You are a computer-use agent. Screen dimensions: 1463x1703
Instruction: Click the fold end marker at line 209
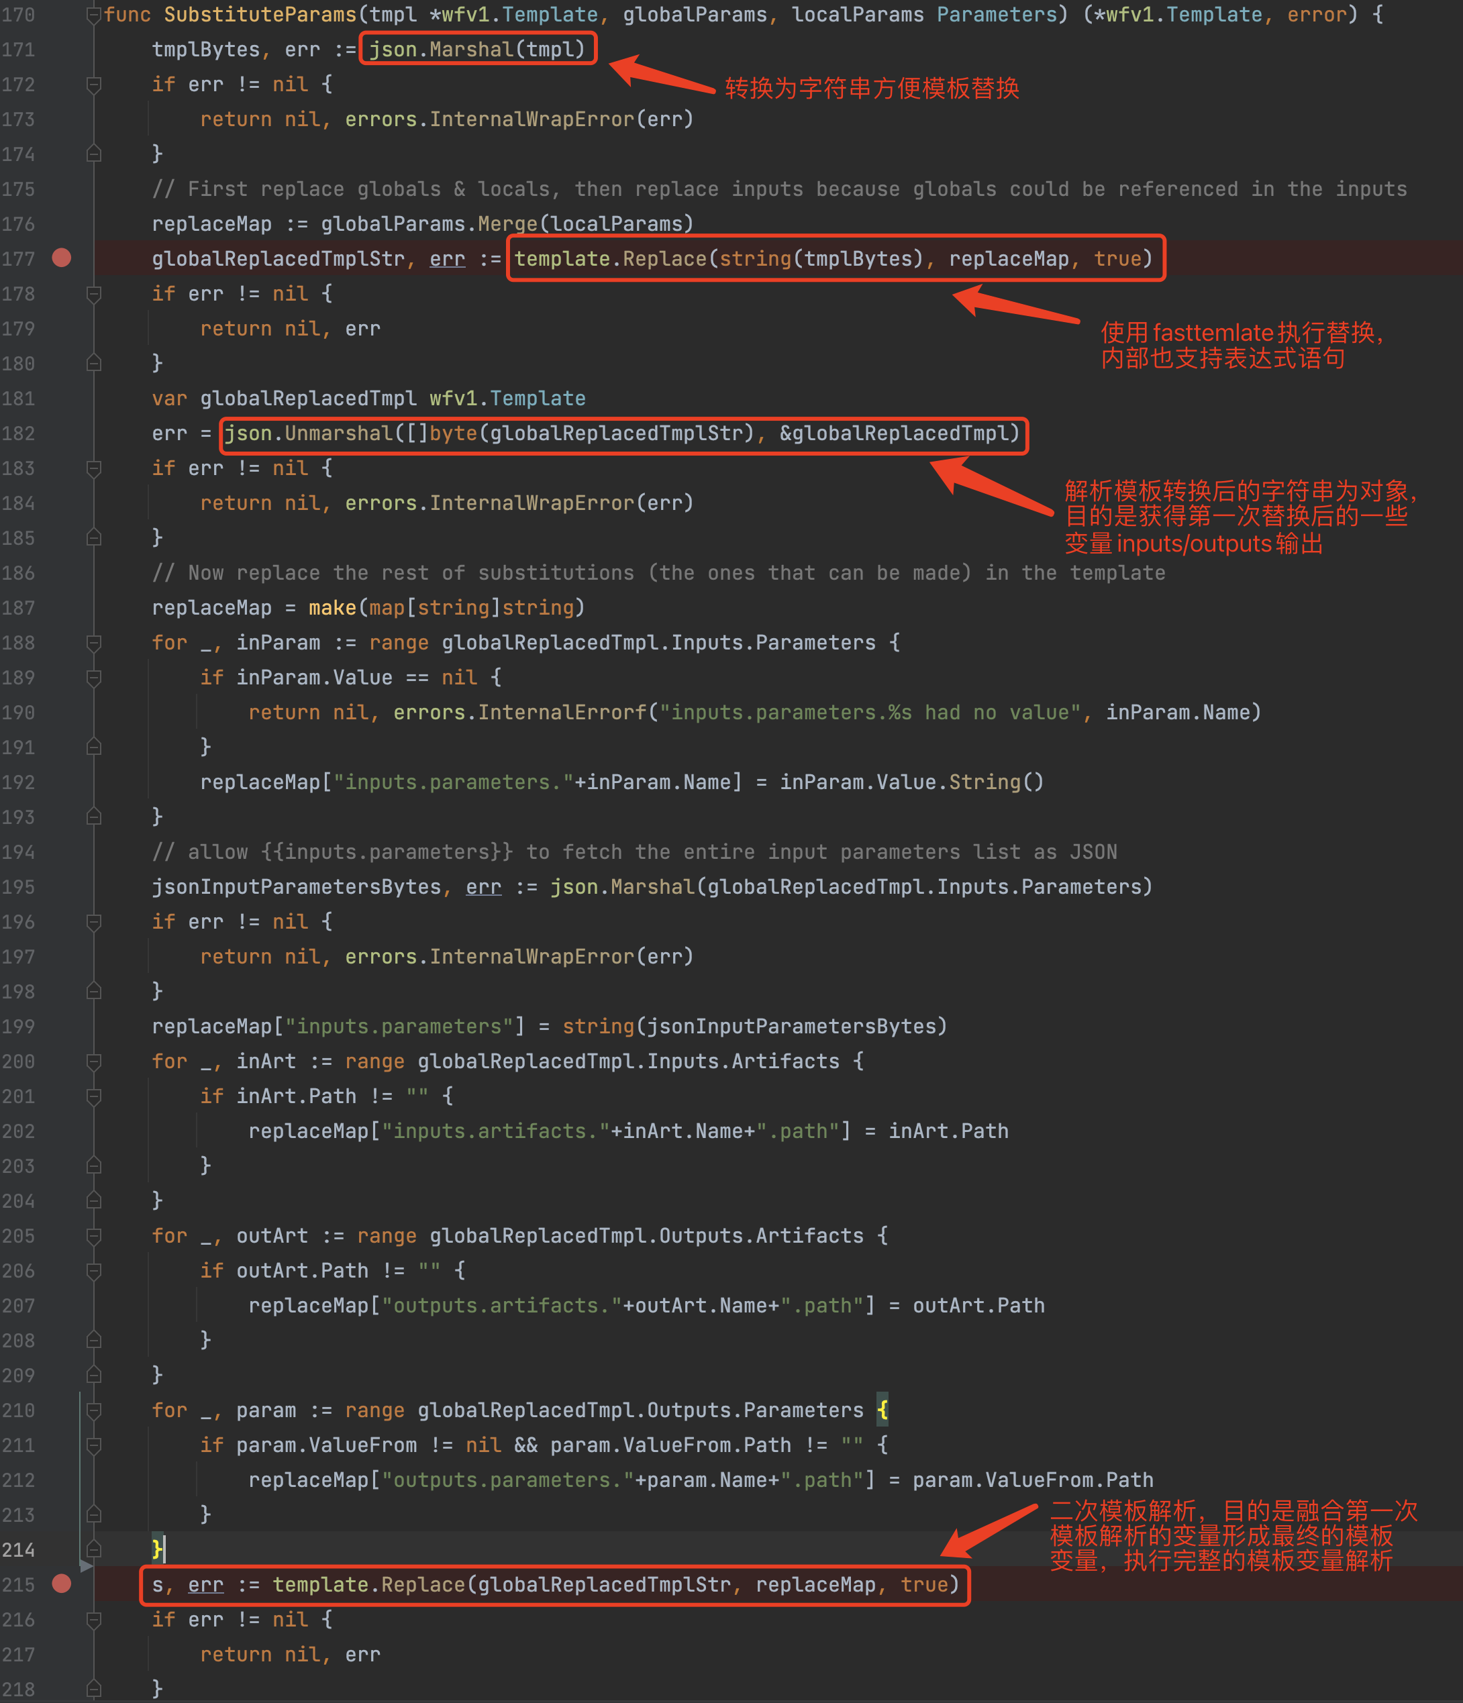pos(94,1374)
